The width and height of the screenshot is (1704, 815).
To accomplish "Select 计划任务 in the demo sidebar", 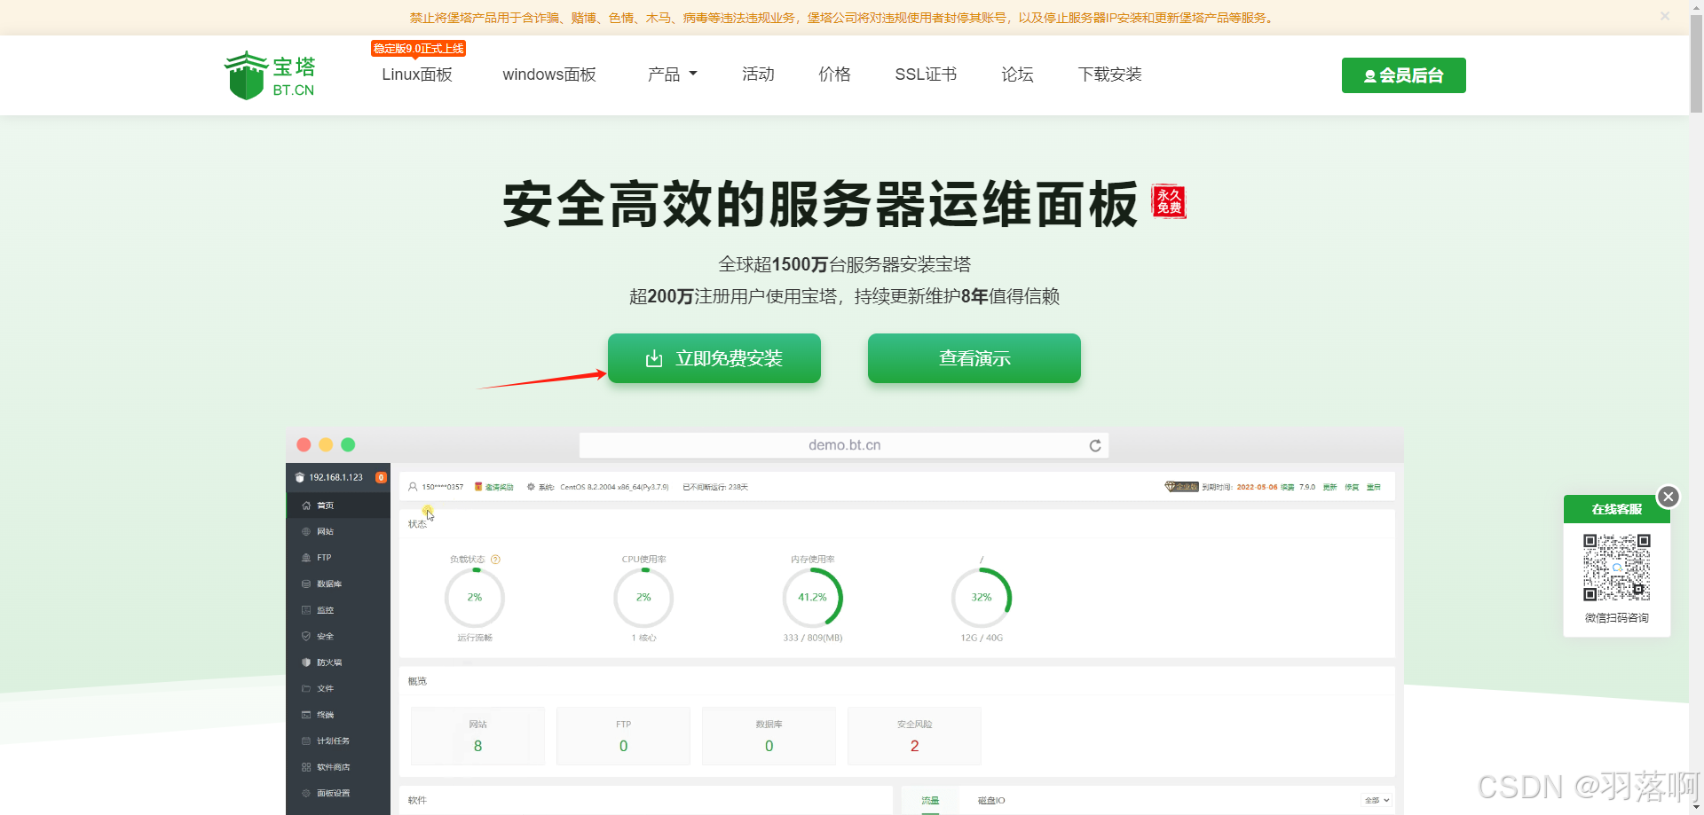I will pos(338,741).
